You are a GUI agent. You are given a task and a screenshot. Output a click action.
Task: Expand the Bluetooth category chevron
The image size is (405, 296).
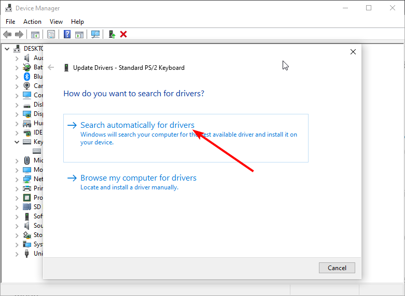[x=17, y=77]
